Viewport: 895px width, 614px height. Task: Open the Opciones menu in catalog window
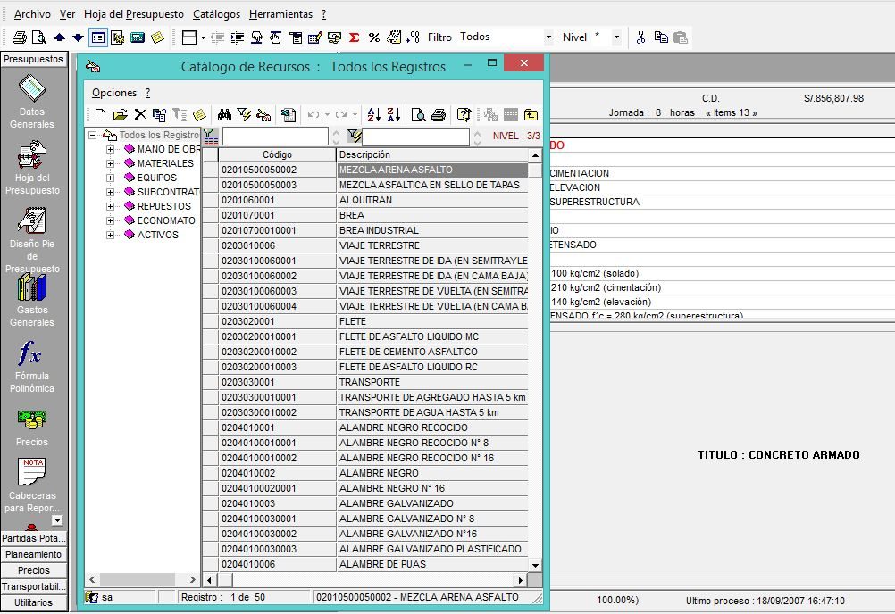[114, 93]
